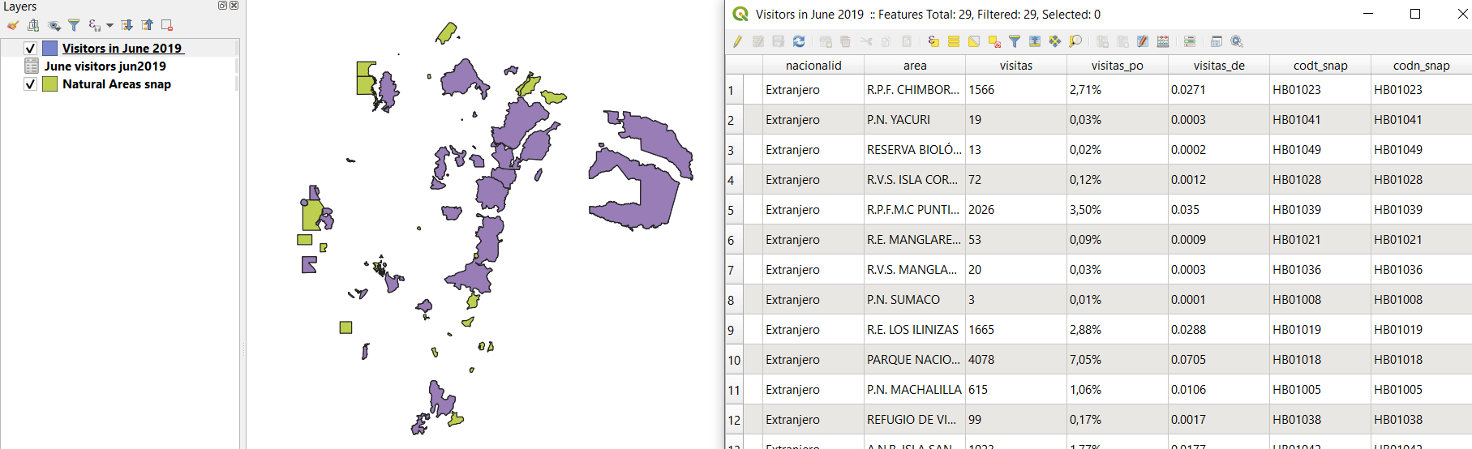Click filter features using form funnel icon
Screen dimensions: 1472x449
pos(1015,41)
